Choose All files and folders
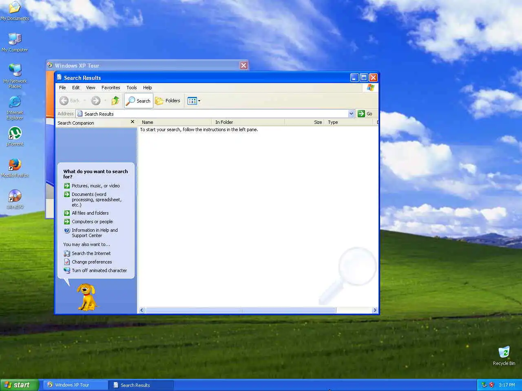Viewport: 522px width, 391px height. coord(86,213)
